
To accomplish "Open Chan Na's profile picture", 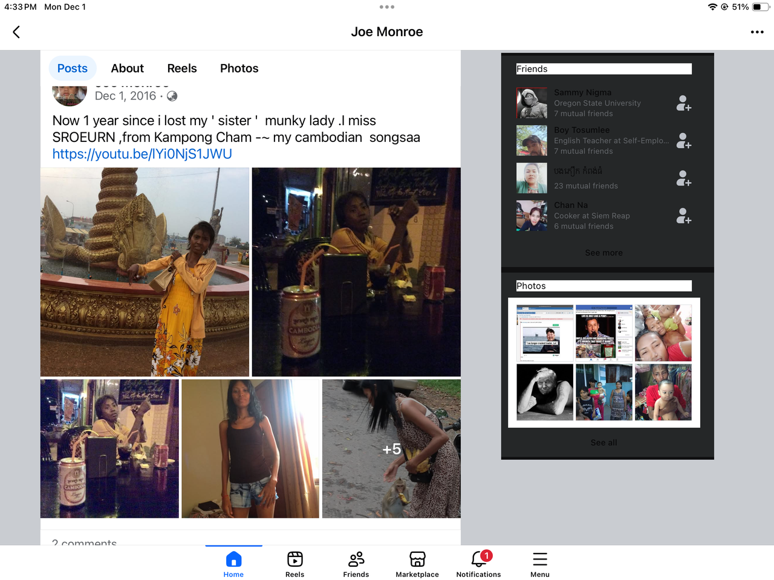I will [x=532, y=216].
